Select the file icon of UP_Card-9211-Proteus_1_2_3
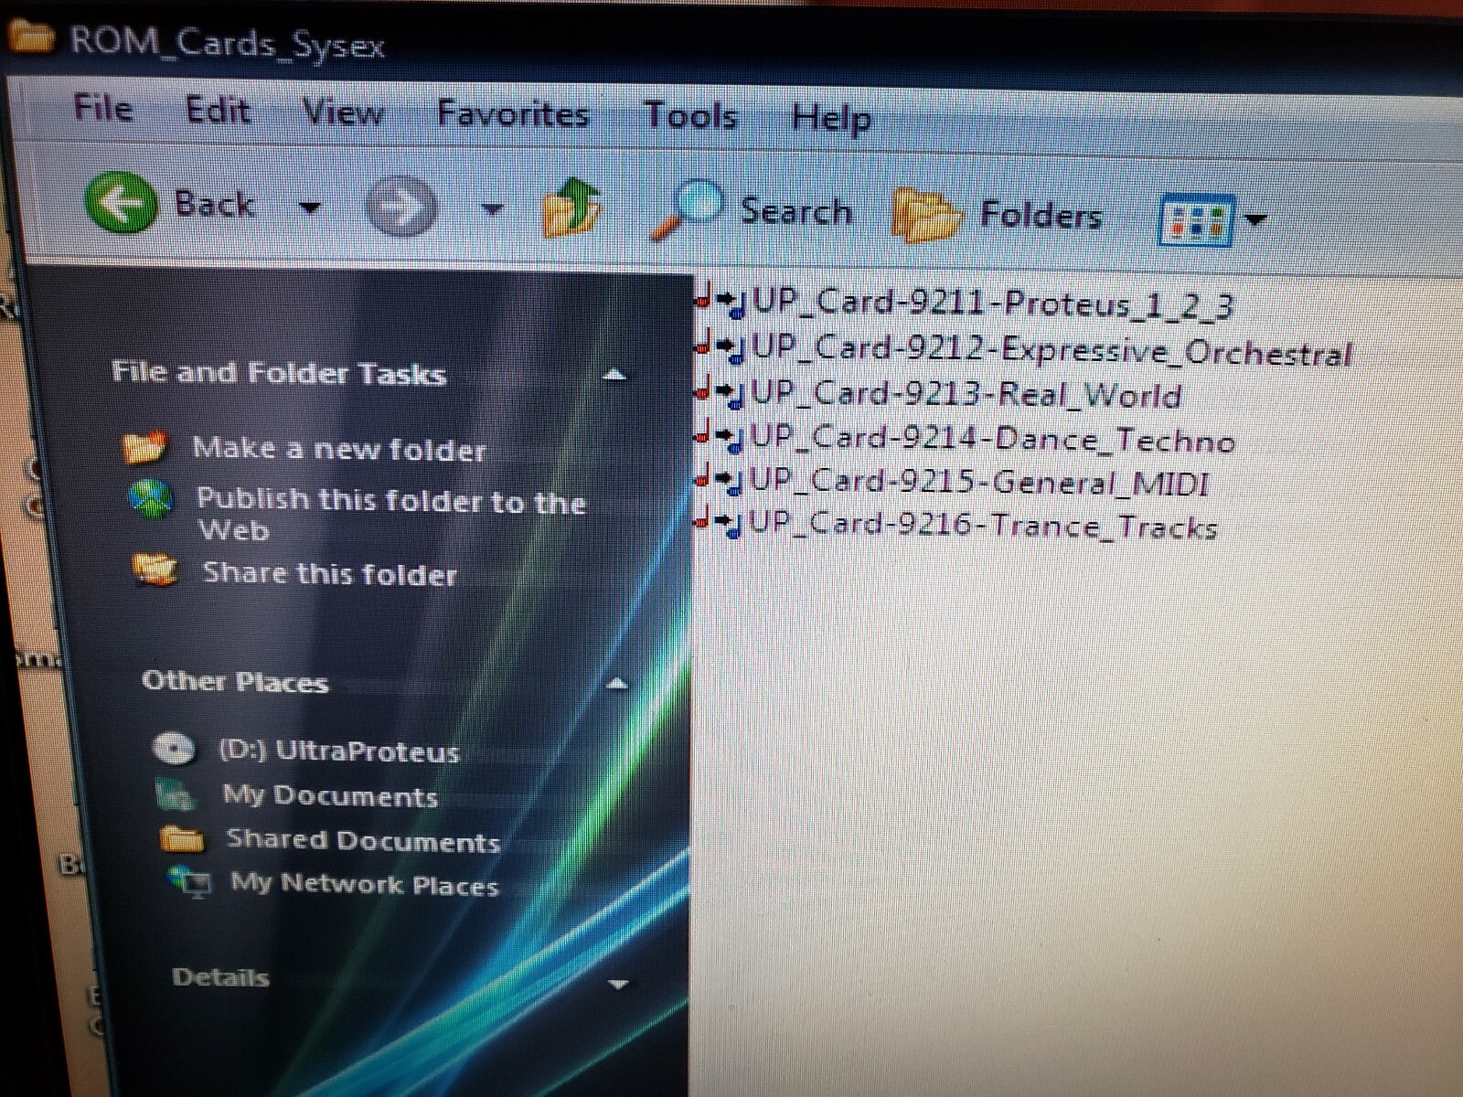The height and width of the screenshot is (1097, 1463). pyautogui.click(x=721, y=300)
